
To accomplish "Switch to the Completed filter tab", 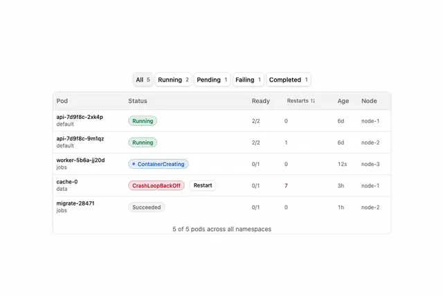I will pyautogui.click(x=289, y=80).
